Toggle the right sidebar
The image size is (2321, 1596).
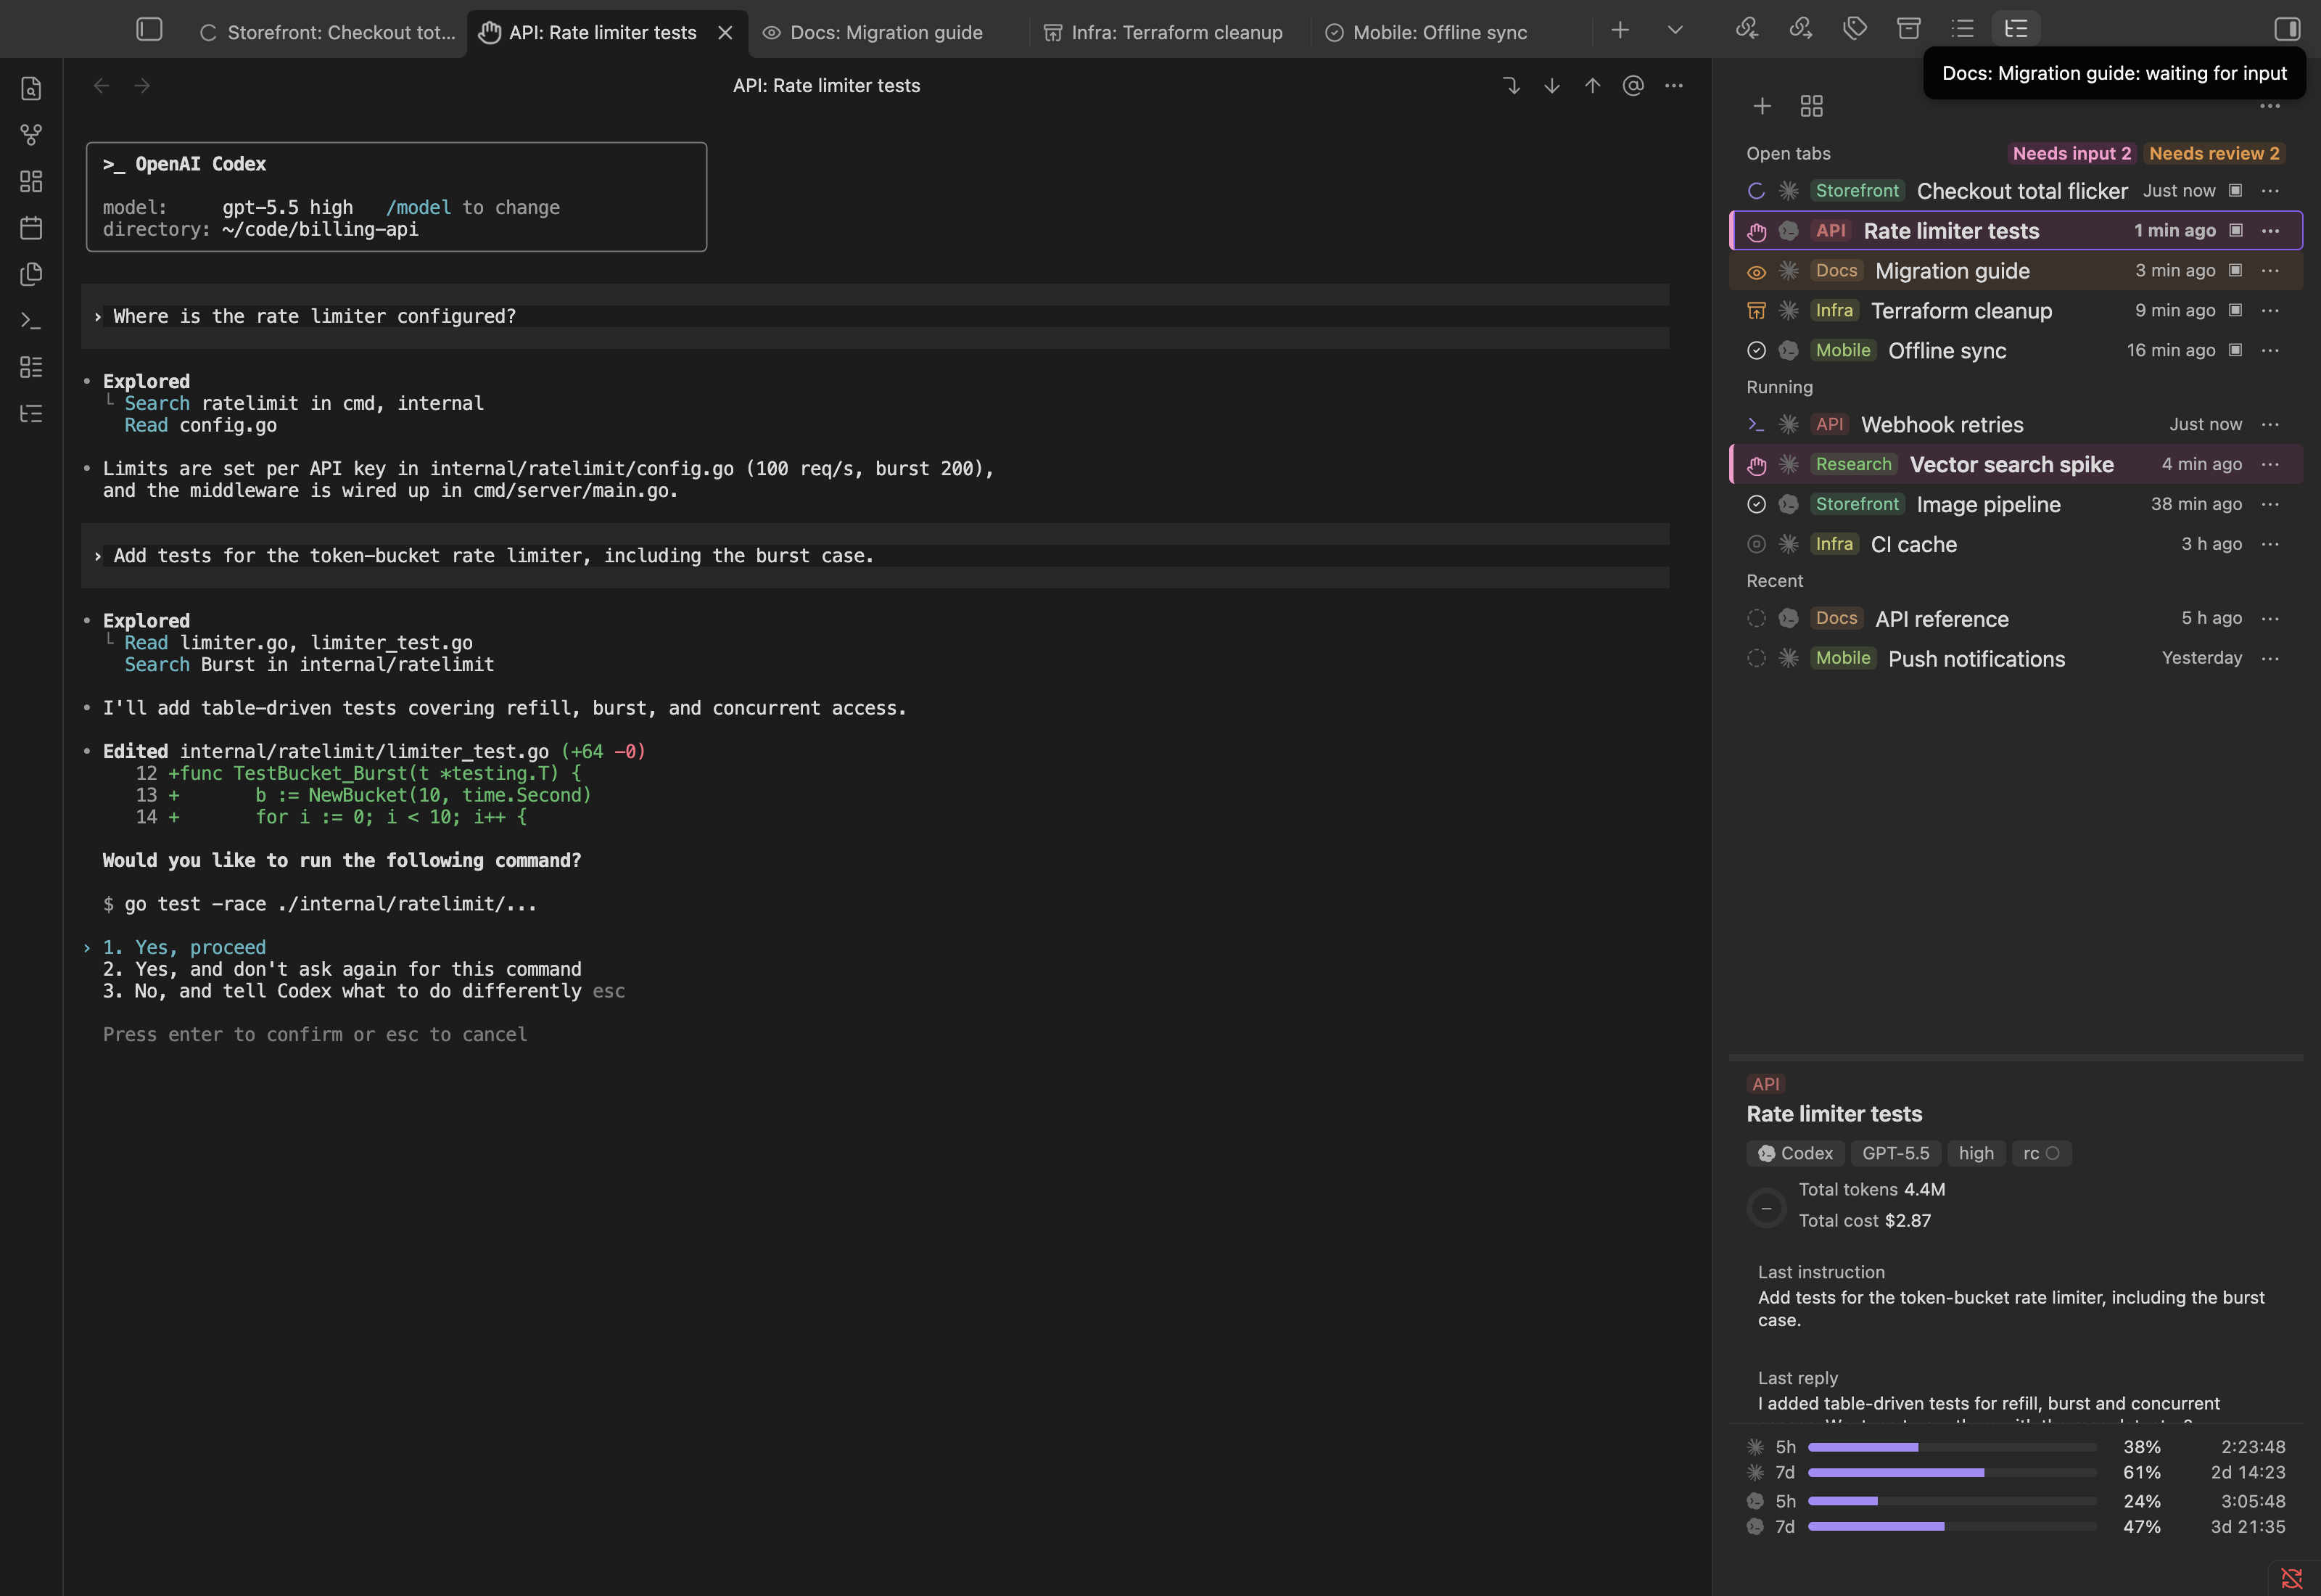point(2287,29)
